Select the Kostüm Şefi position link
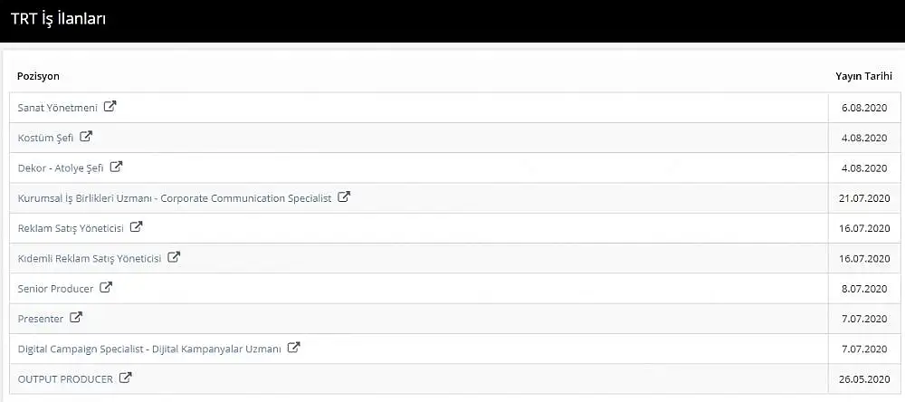Viewport: 905px width, 402px height. 45,138
